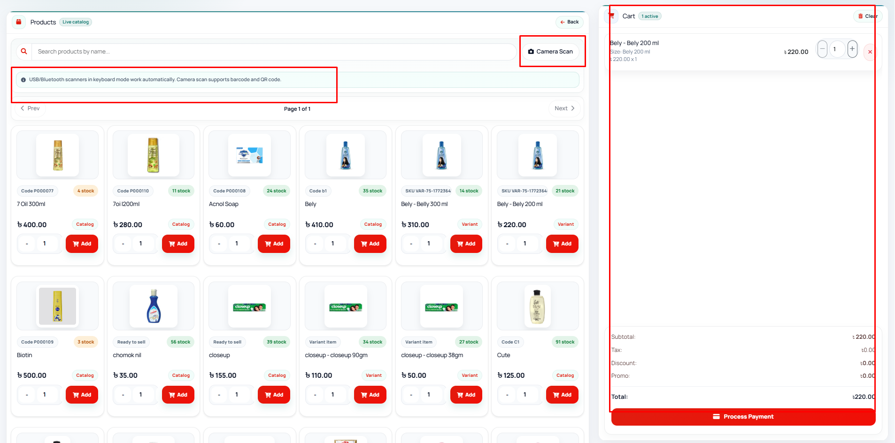Add Biotin to cart
The width and height of the screenshot is (895, 443).
pos(82,395)
